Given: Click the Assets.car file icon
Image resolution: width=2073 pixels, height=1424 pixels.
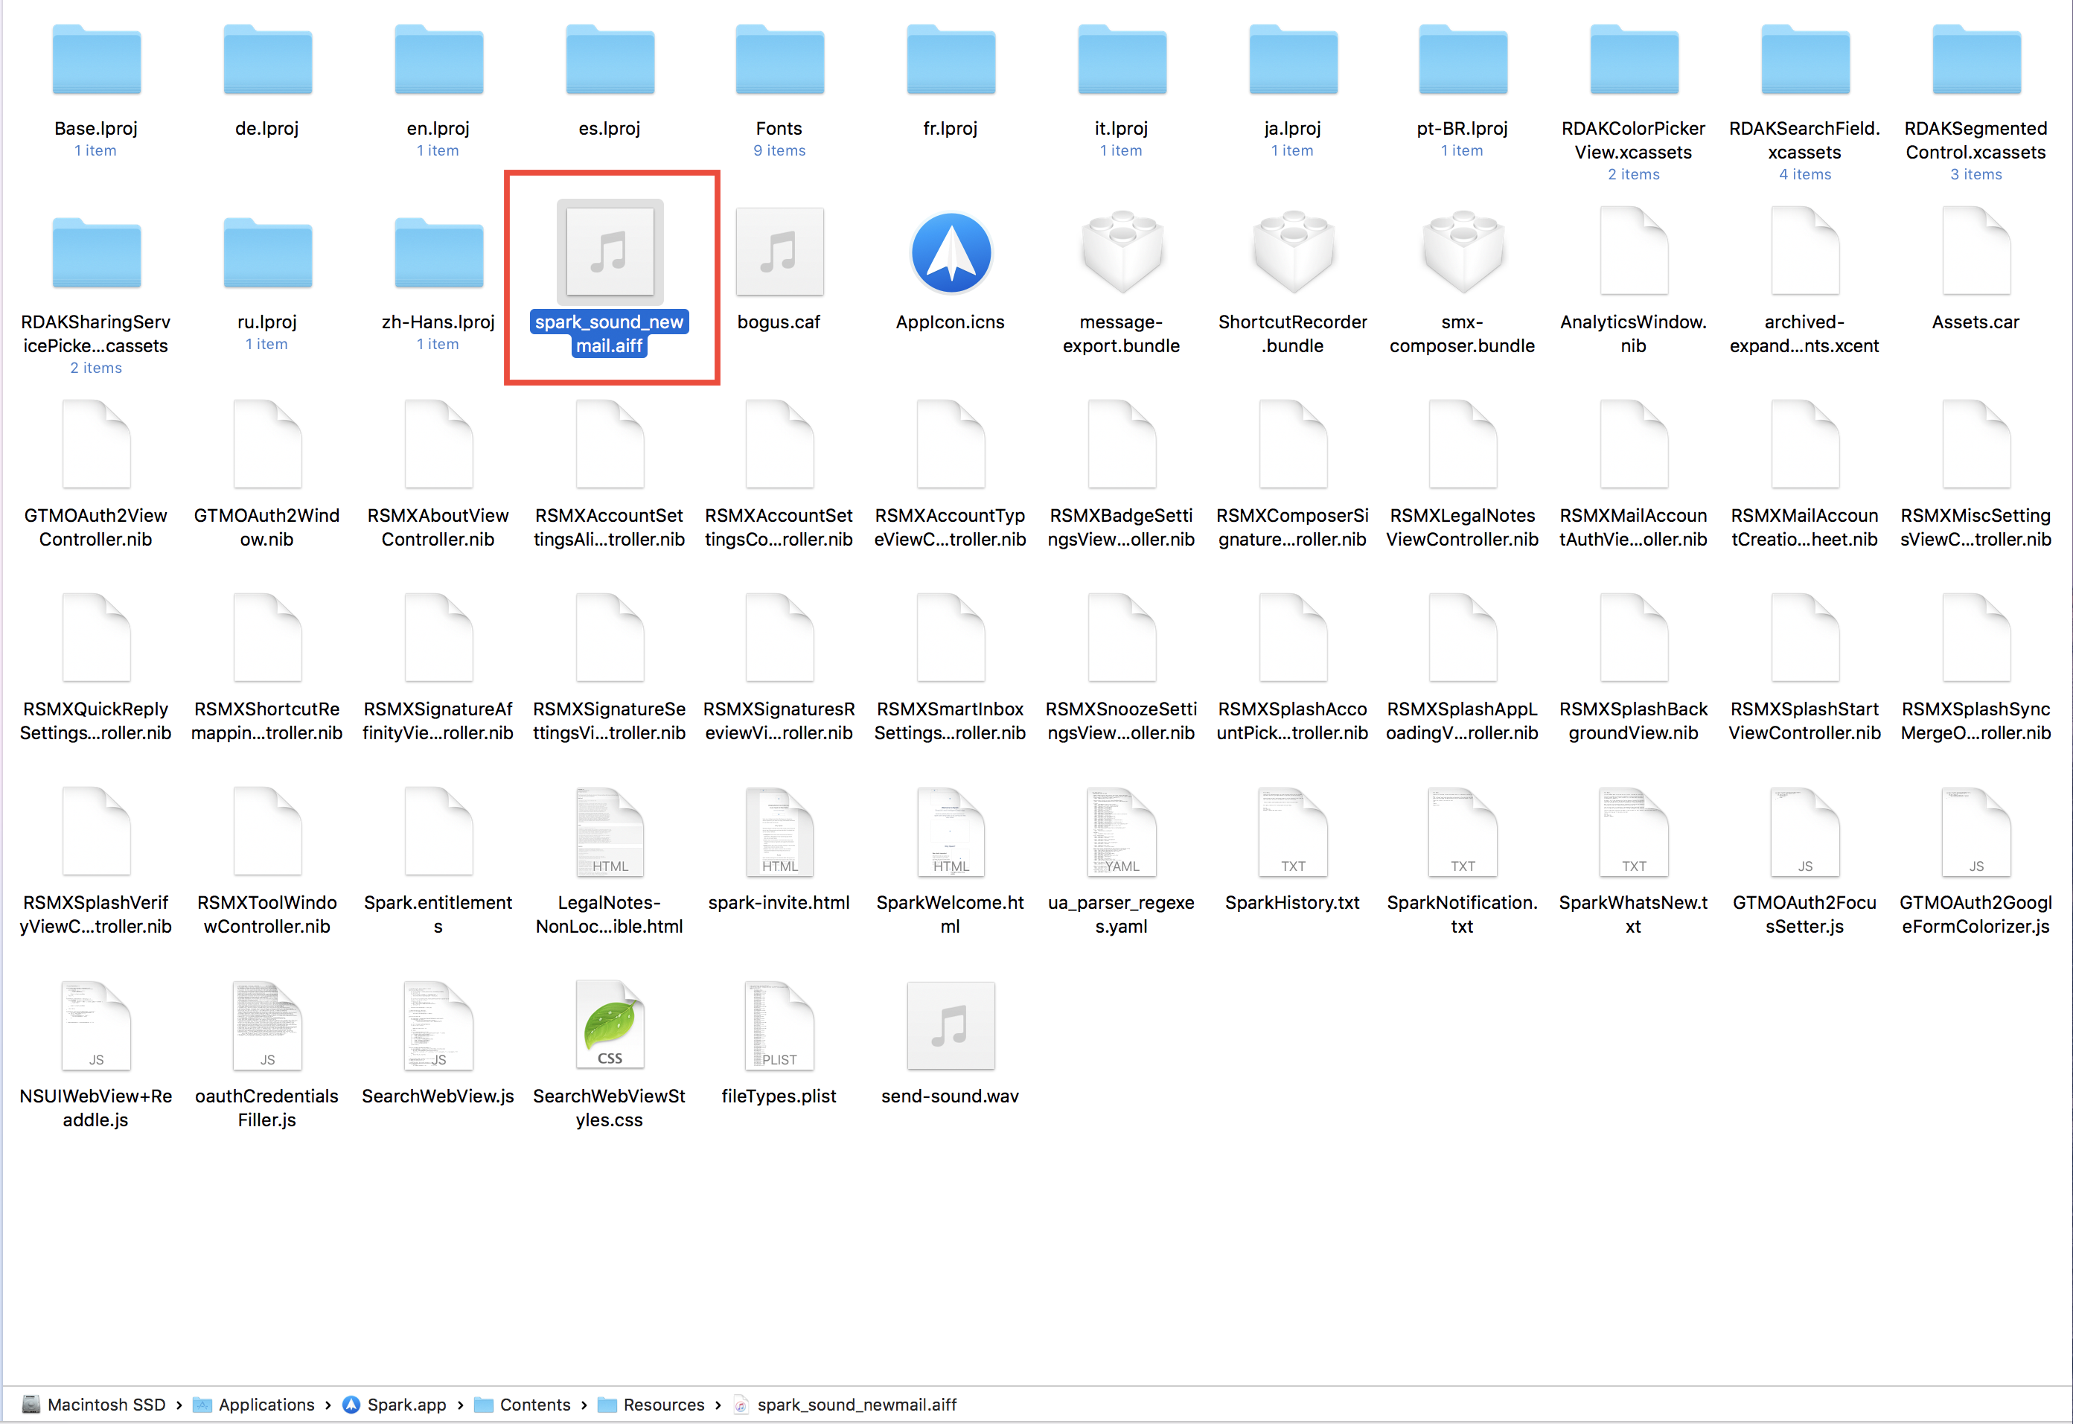Looking at the screenshot, I should pos(1975,253).
